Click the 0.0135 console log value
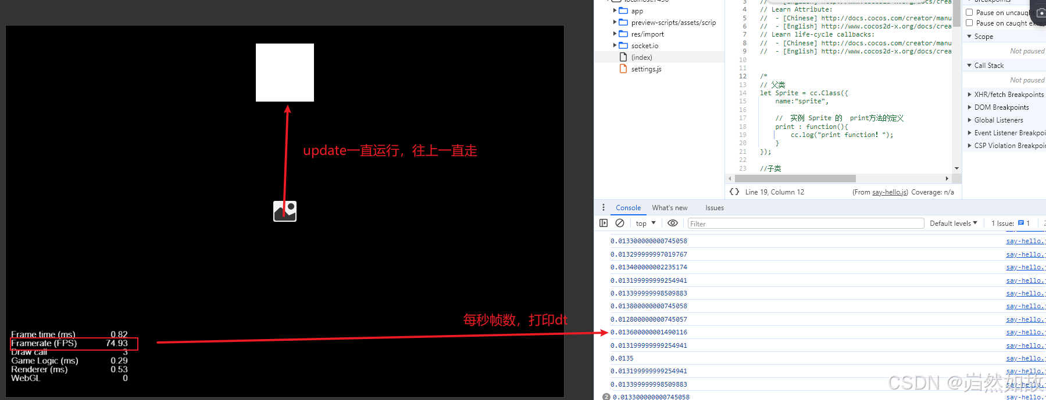Image resolution: width=1046 pixels, height=400 pixels. 622,358
